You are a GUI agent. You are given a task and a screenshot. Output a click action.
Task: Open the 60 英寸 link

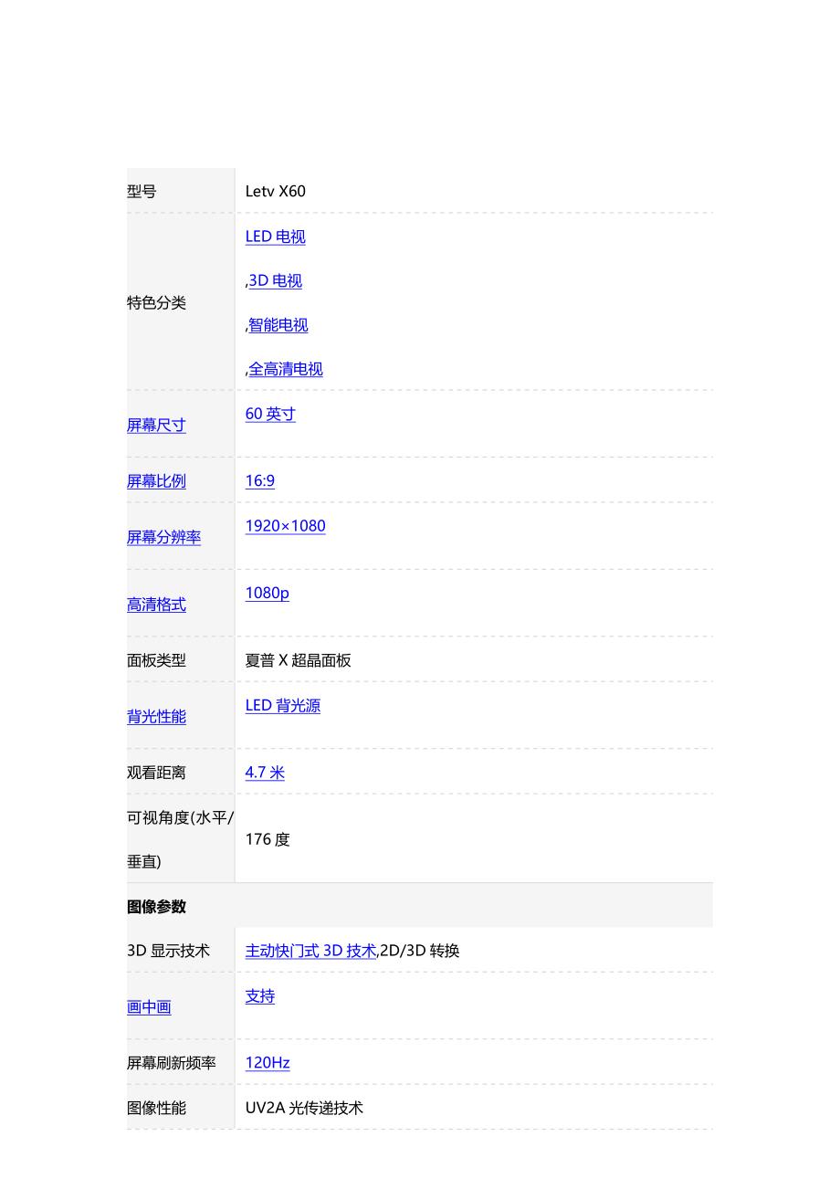pyautogui.click(x=270, y=415)
